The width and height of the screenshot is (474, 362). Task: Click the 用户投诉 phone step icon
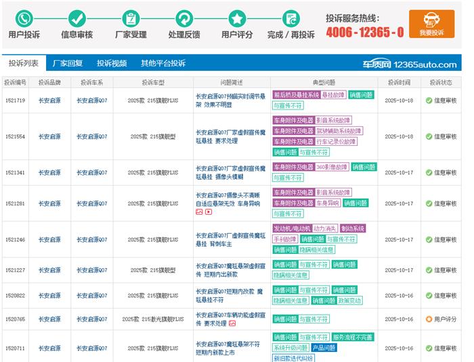(24, 18)
